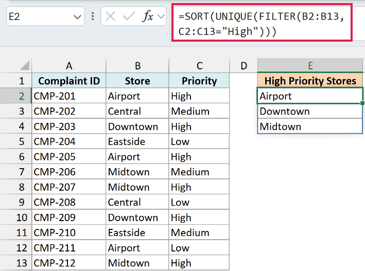
Task: Click the three-dot formula bar handle
Action: [93, 16]
